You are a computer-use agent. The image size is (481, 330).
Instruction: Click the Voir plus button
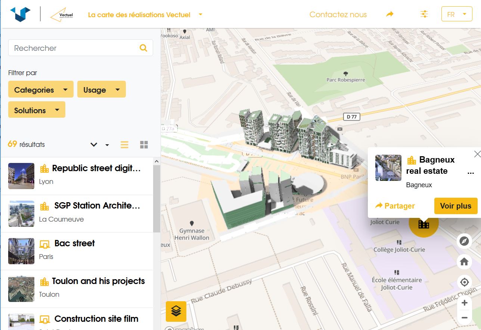coord(456,206)
